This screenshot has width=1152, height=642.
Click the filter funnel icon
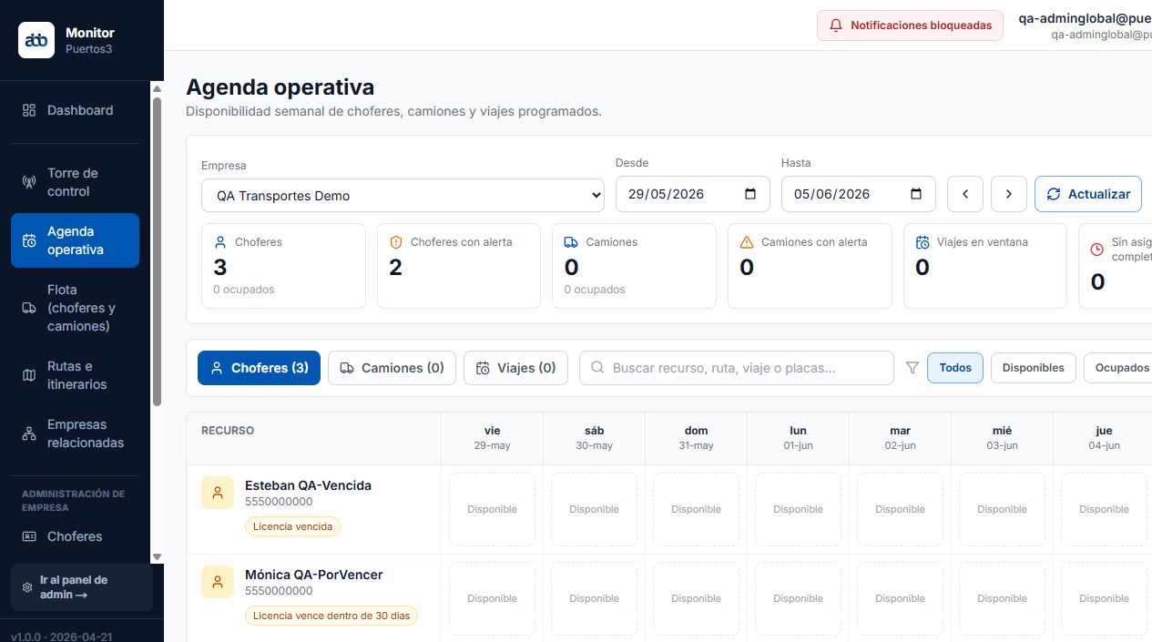point(912,368)
